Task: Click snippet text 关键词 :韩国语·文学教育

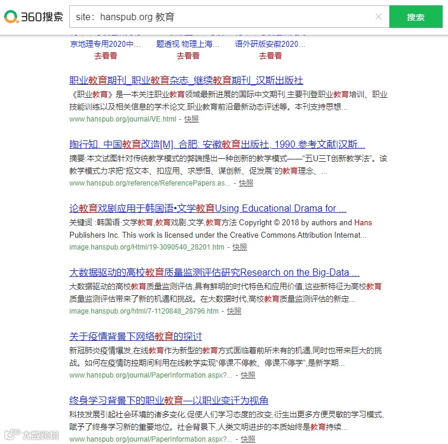Action: click(x=220, y=229)
